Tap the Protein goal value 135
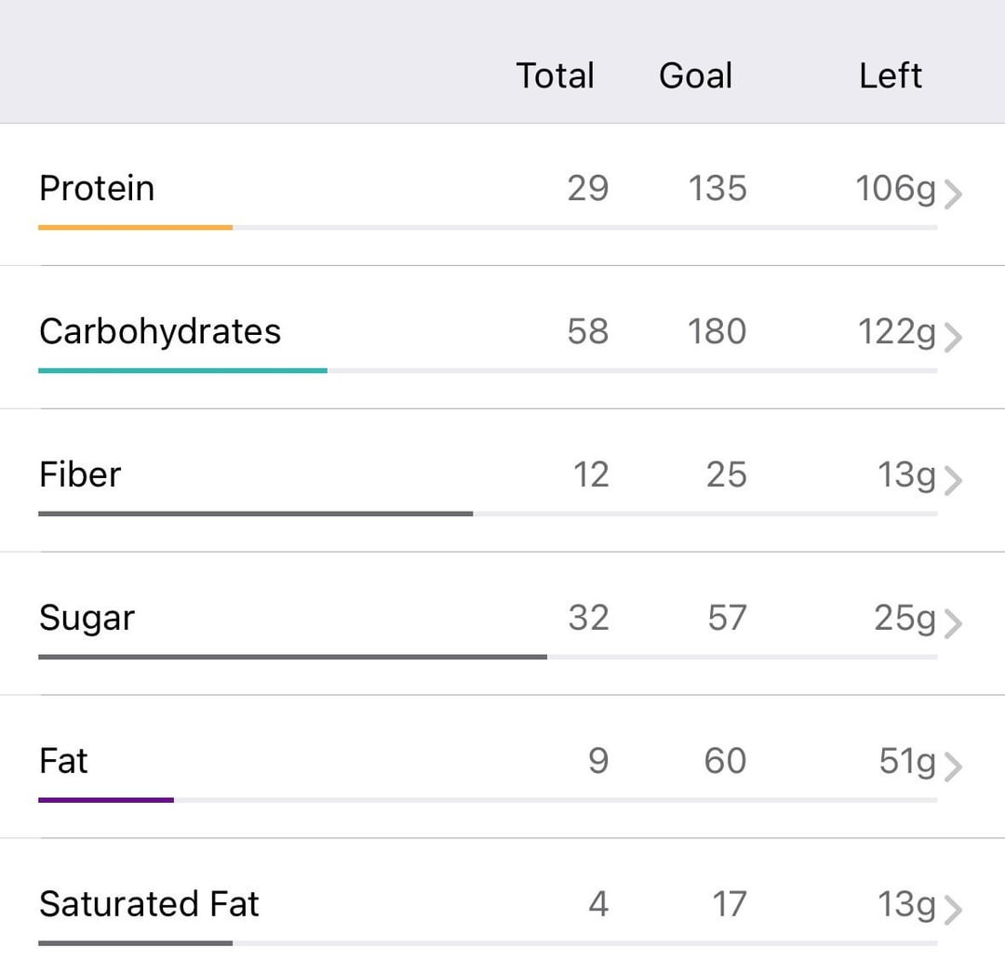Screen dimensions: 1005x974 click(x=717, y=189)
